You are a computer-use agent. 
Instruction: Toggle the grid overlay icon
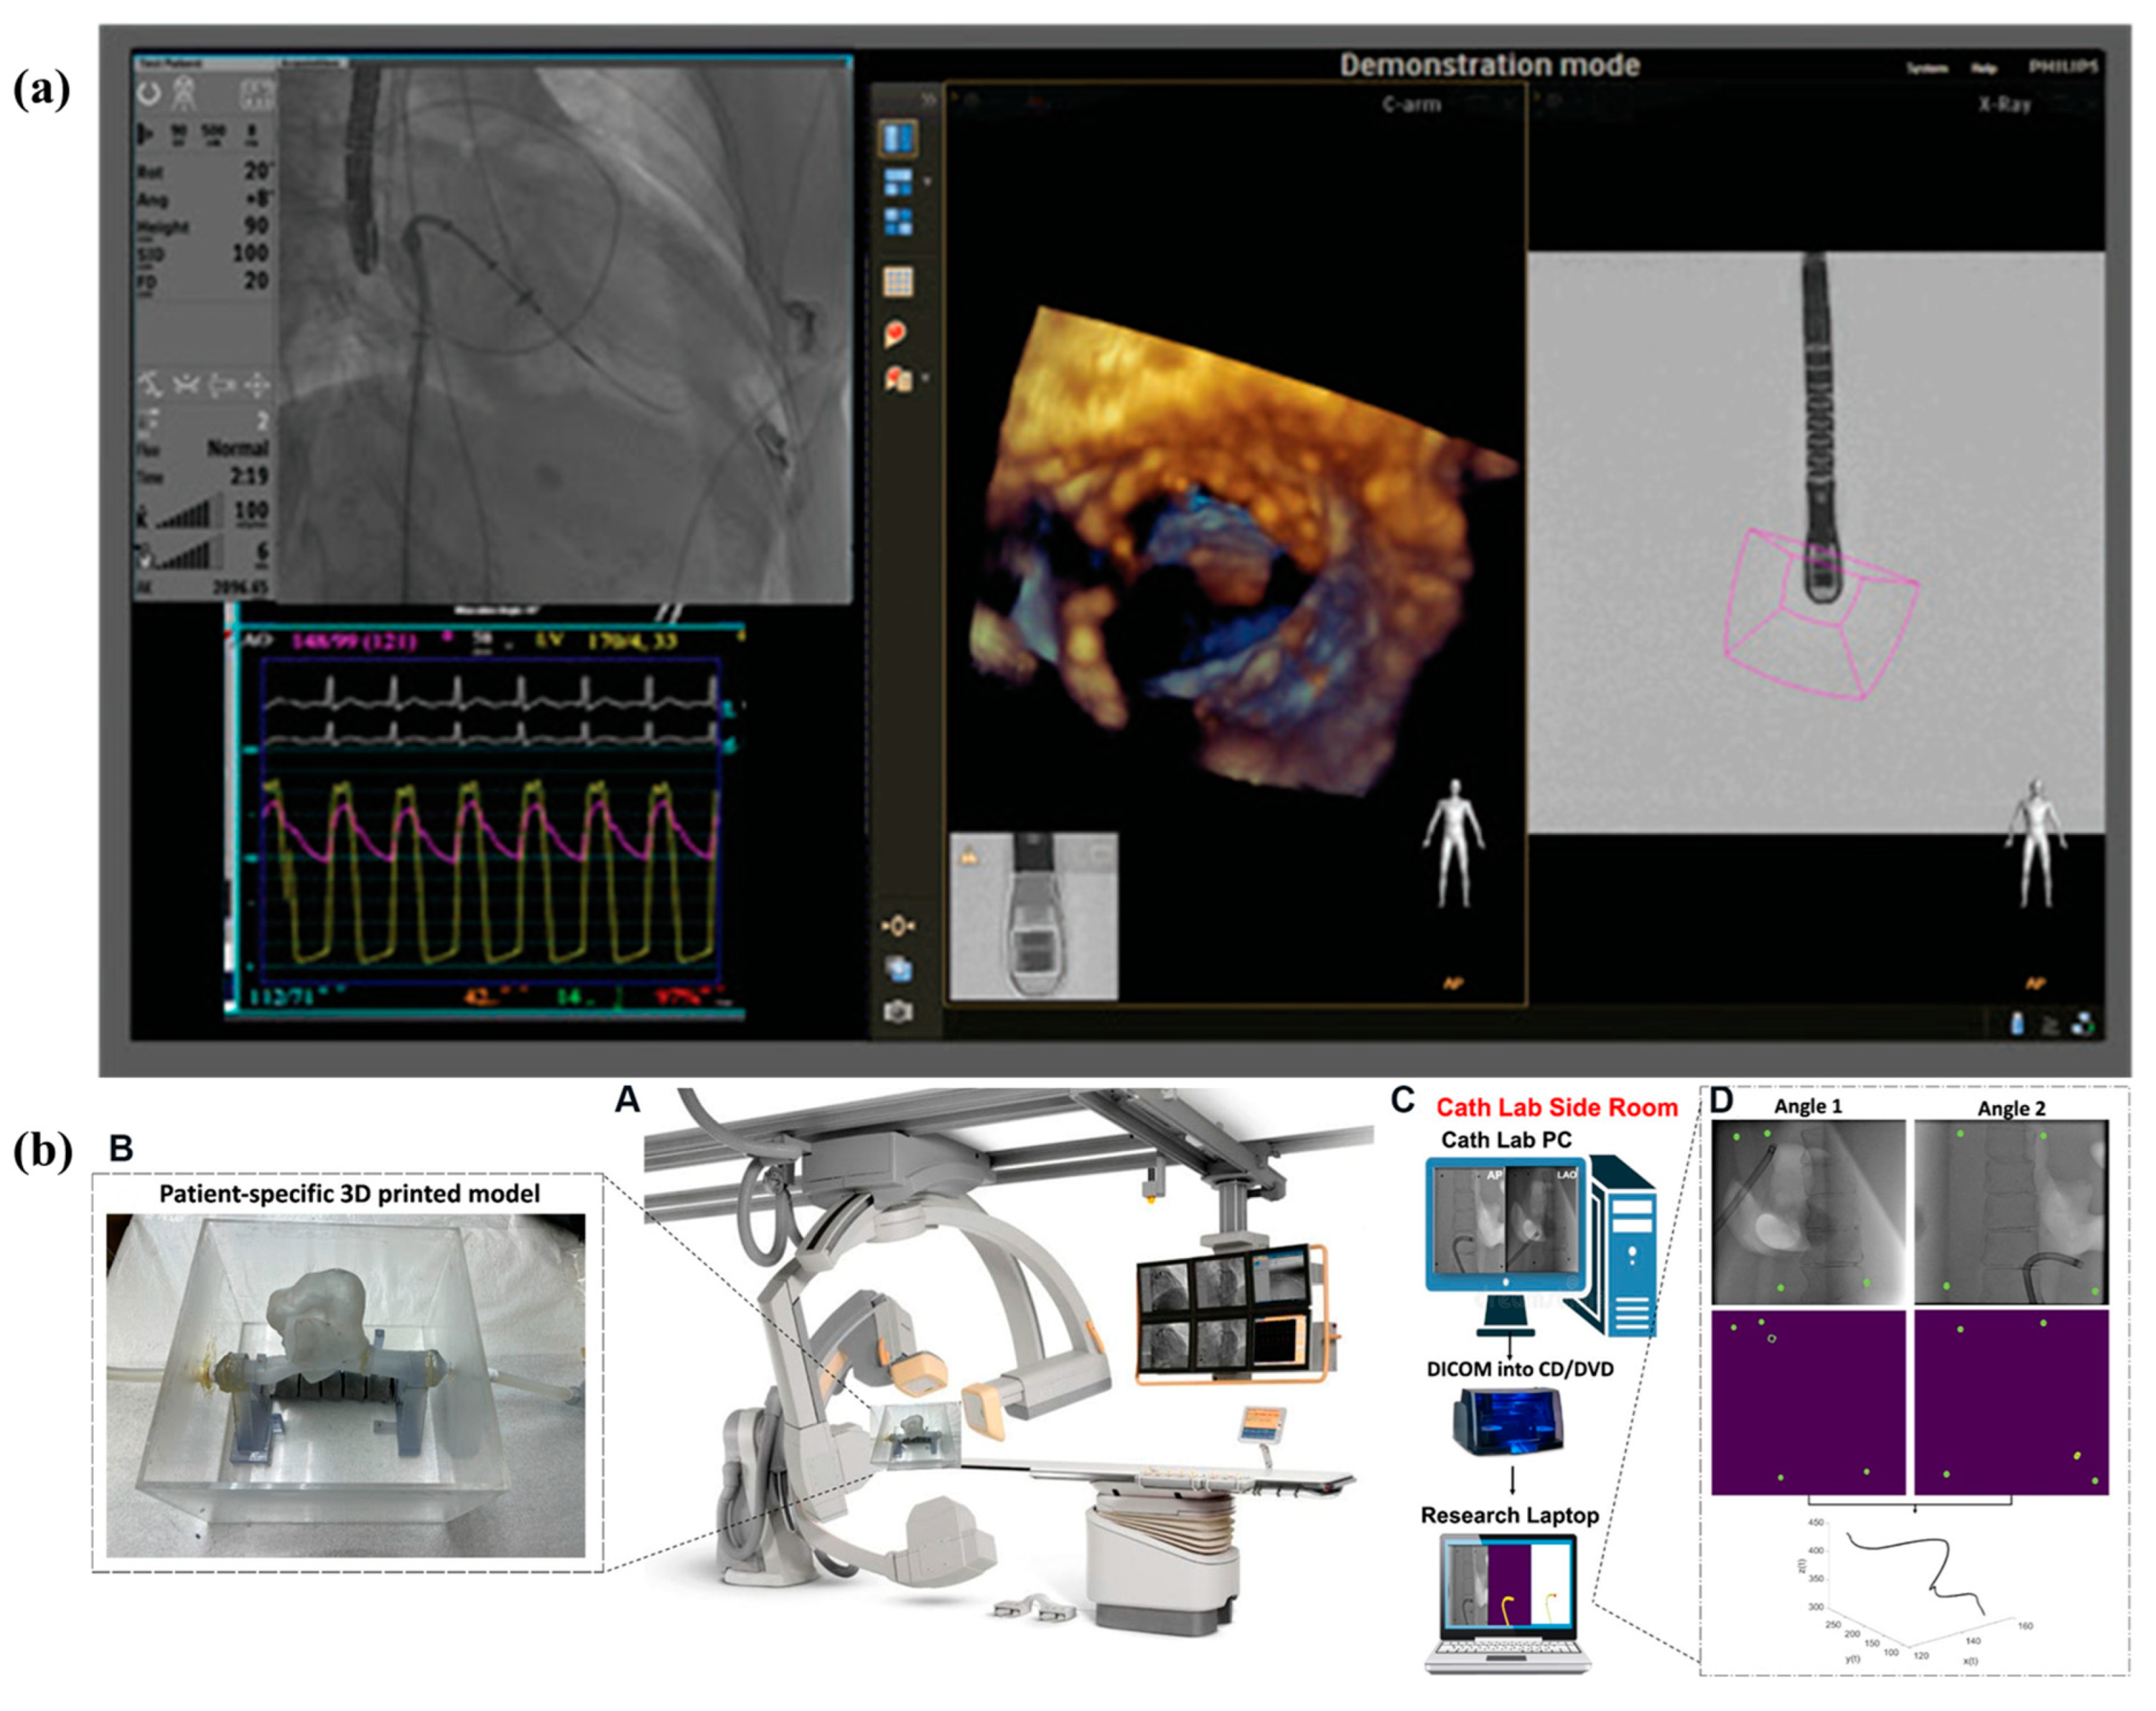pyautogui.click(x=898, y=282)
